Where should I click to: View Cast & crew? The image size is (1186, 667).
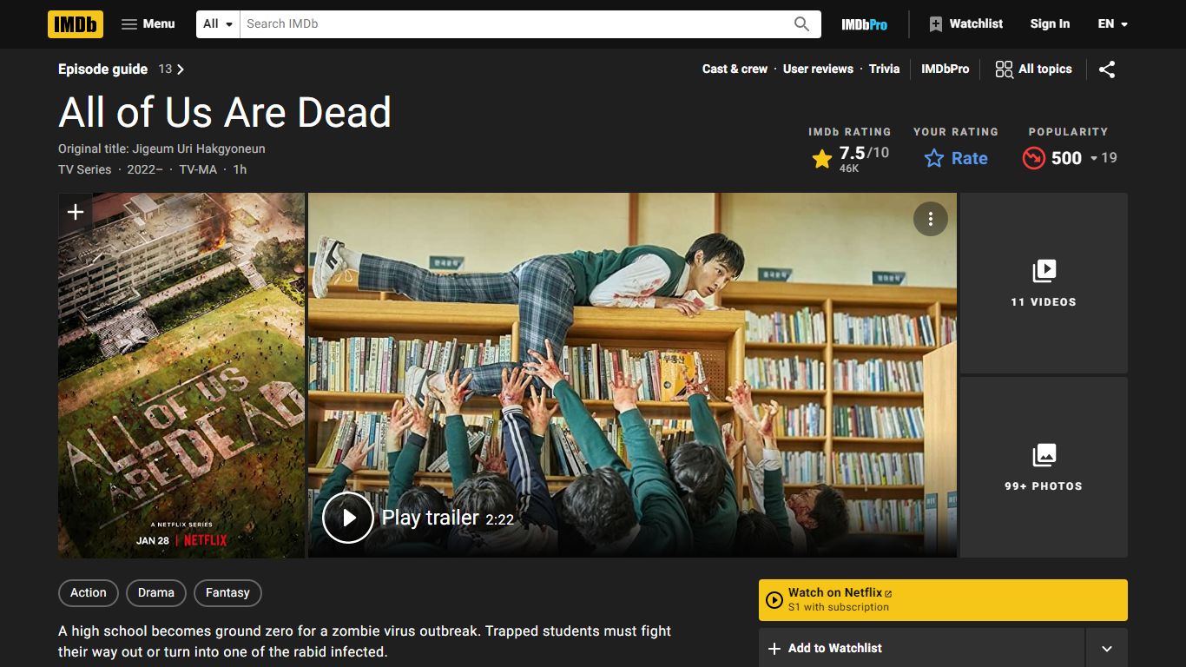[x=735, y=69]
